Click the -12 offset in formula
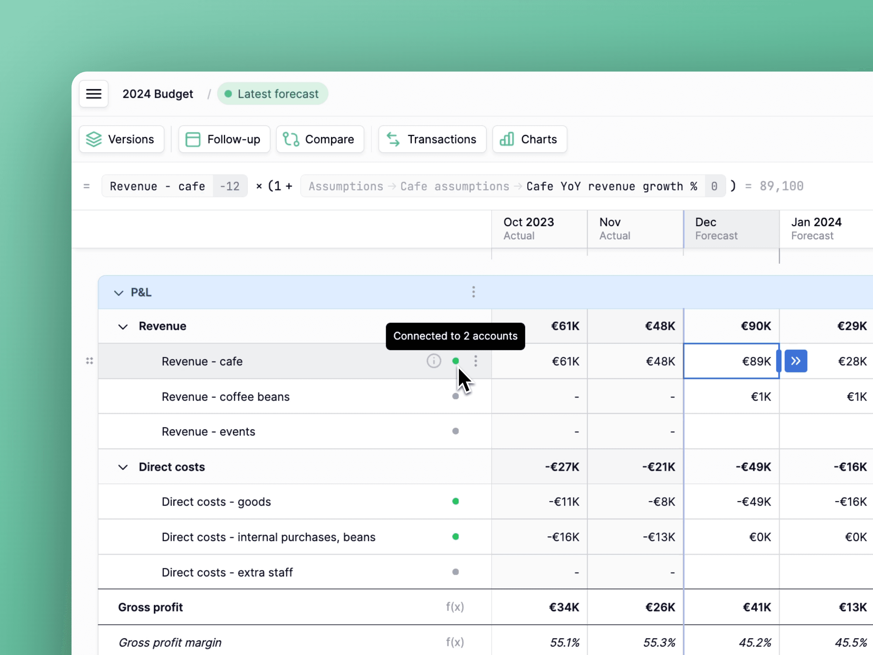This screenshot has height=655, width=873. 230,186
